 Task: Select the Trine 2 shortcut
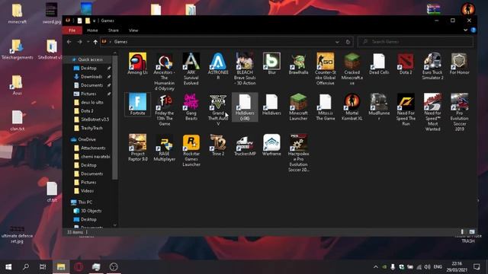pos(218,145)
